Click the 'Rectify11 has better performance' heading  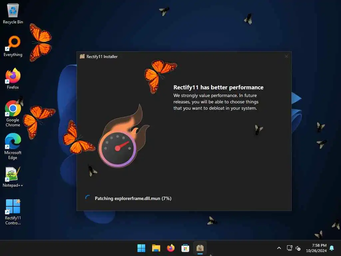pos(218,87)
